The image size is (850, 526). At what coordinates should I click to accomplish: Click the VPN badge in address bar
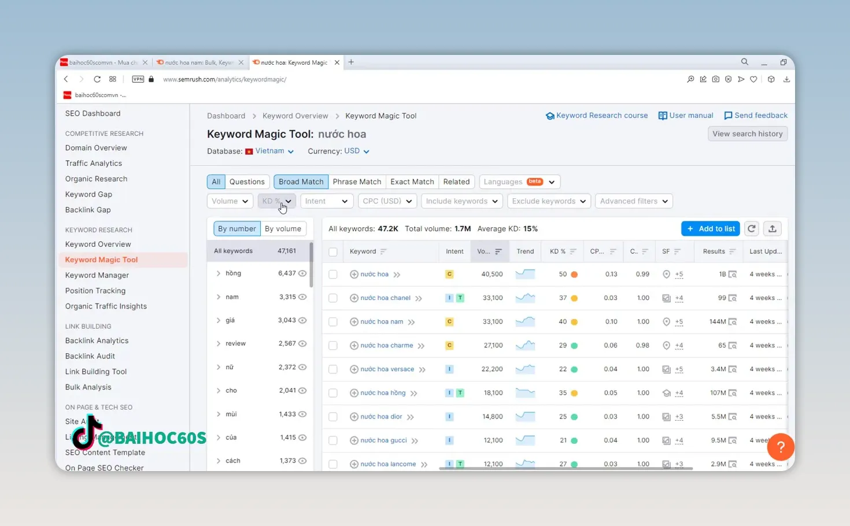(x=138, y=79)
